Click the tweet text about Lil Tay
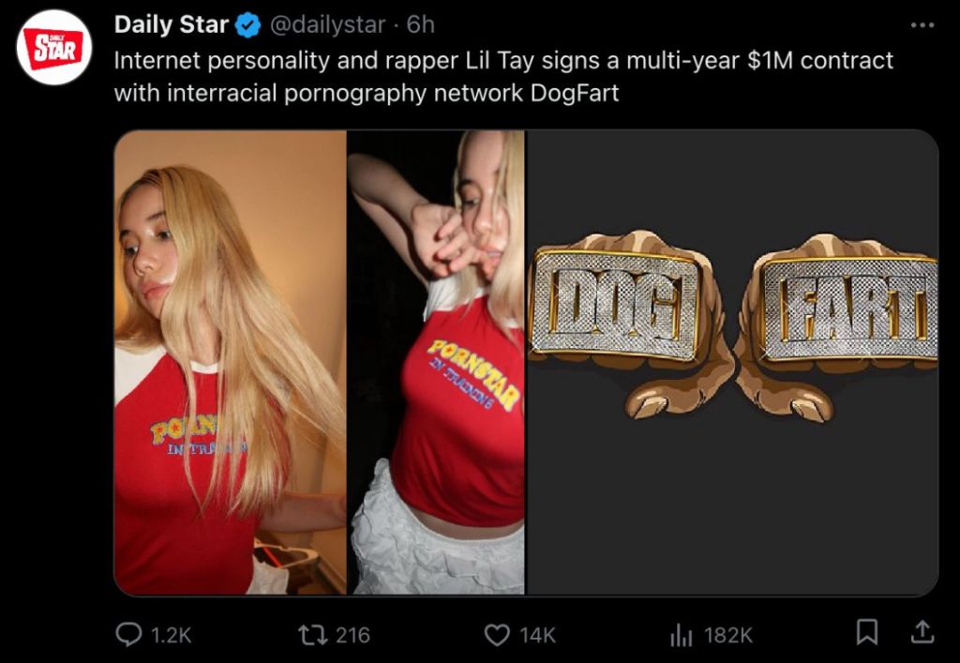This screenshot has height=663, width=960. tap(503, 77)
